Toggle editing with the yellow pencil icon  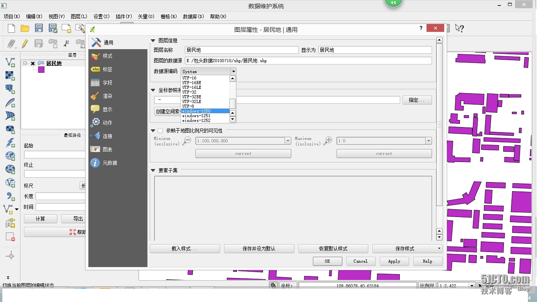(x=25, y=43)
